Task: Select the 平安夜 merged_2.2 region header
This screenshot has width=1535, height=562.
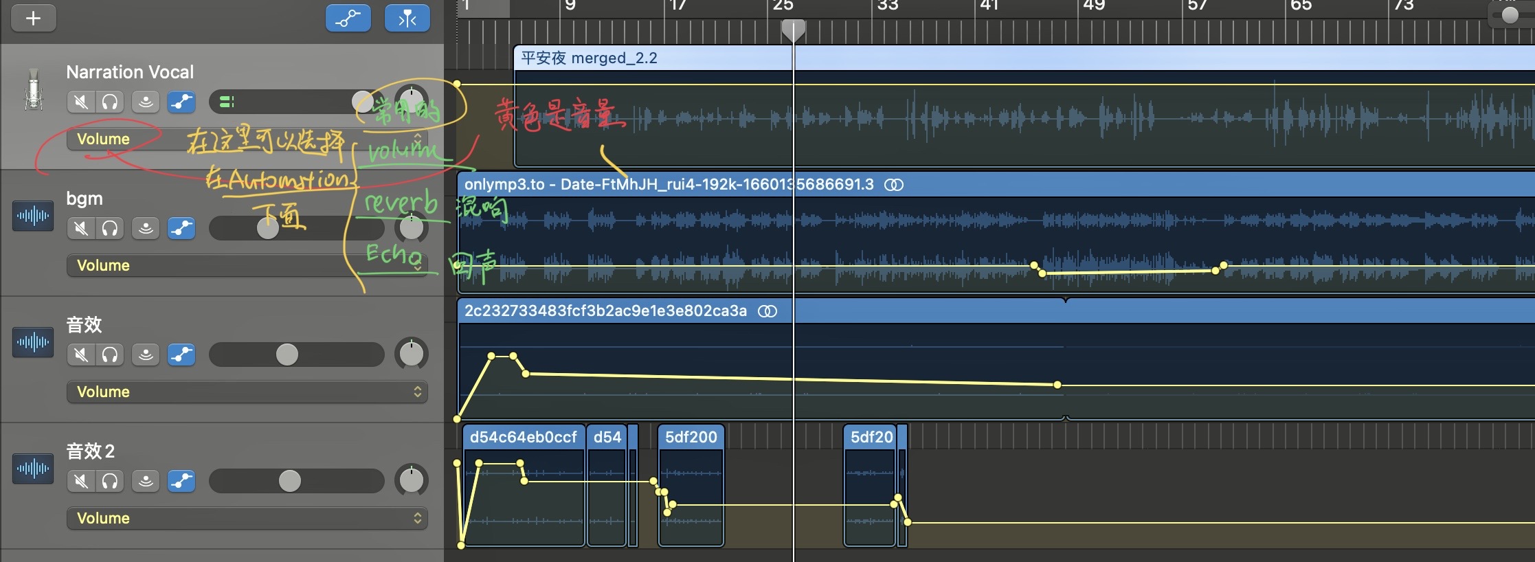Action: [x=653, y=58]
